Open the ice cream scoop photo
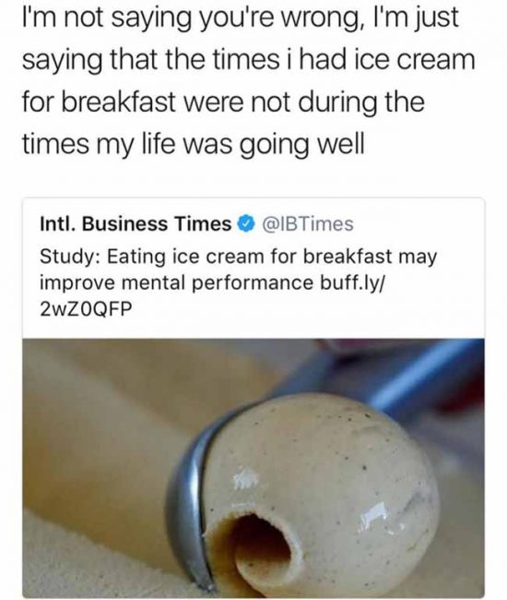 click(x=253, y=468)
